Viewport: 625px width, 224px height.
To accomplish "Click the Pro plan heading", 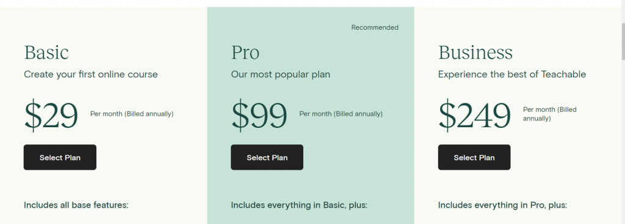I will pyautogui.click(x=245, y=52).
